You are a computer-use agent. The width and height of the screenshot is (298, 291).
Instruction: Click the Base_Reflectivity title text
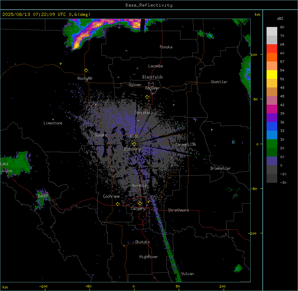pyautogui.click(x=149, y=5)
